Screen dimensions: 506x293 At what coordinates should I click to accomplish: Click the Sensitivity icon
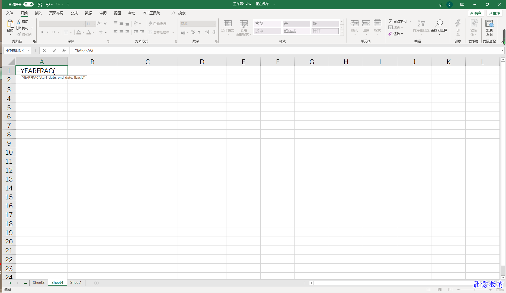click(x=474, y=23)
